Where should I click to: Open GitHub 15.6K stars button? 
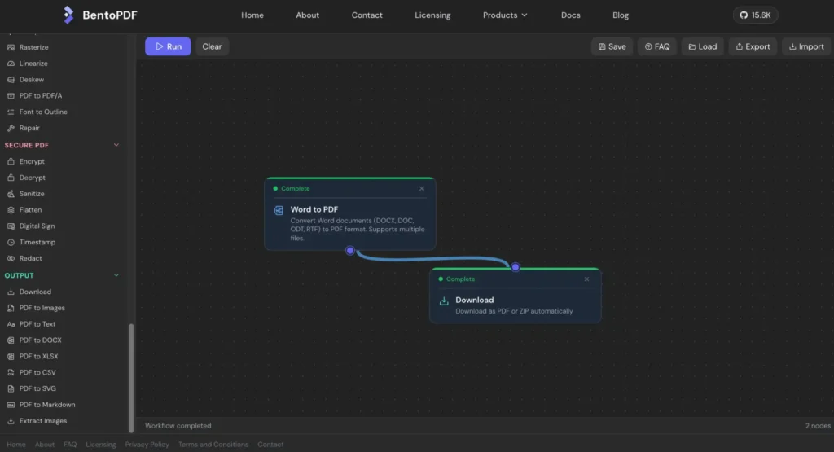[755, 15]
